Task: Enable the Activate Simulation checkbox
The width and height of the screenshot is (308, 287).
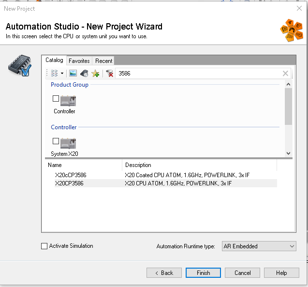Action: (x=44, y=246)
